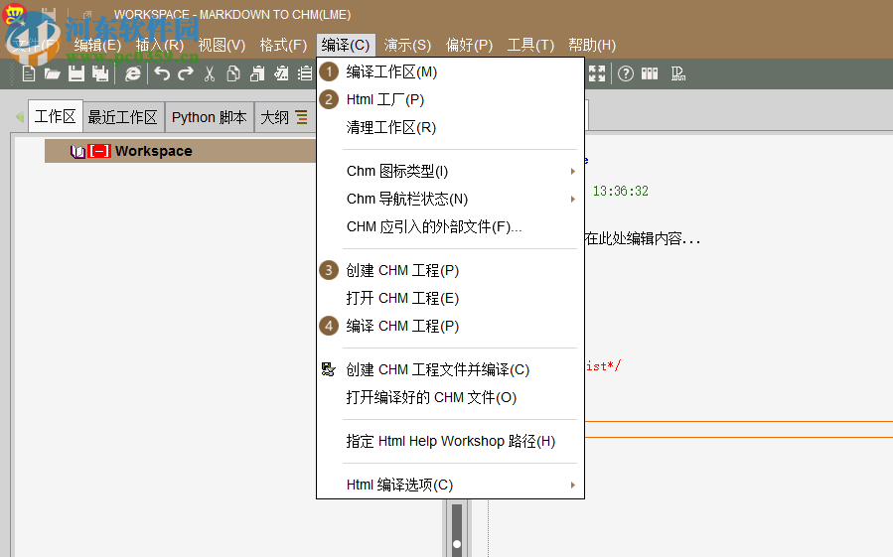Image resolution: width=893 pixels, height=557 pixels.
Task: Click the list lines icon beside paste
Action: [305, 73]
